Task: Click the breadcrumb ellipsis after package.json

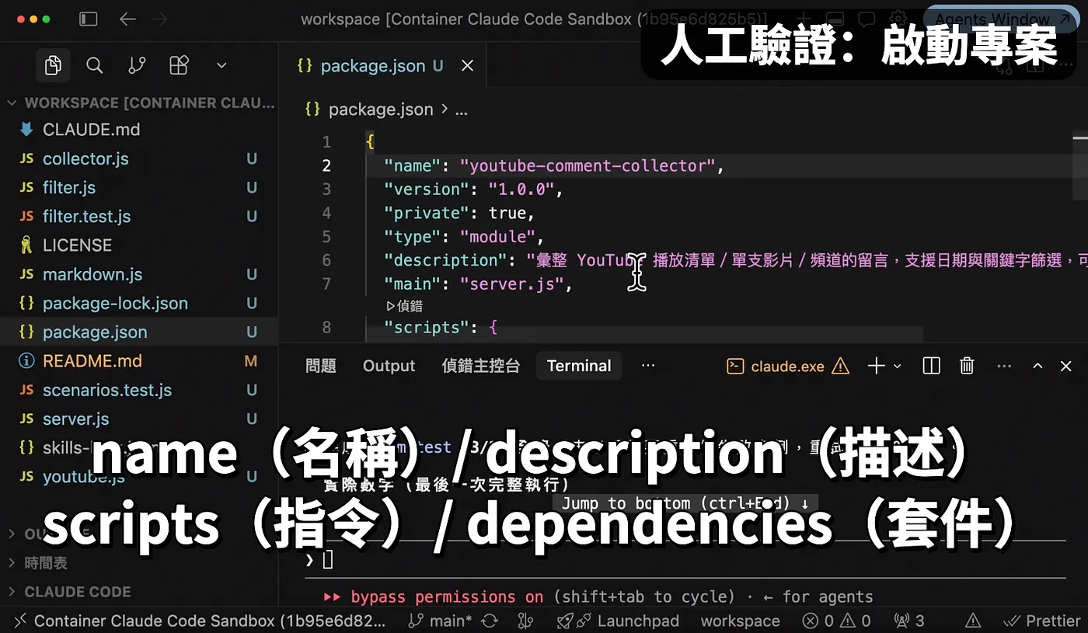Action: click(461, 110)
